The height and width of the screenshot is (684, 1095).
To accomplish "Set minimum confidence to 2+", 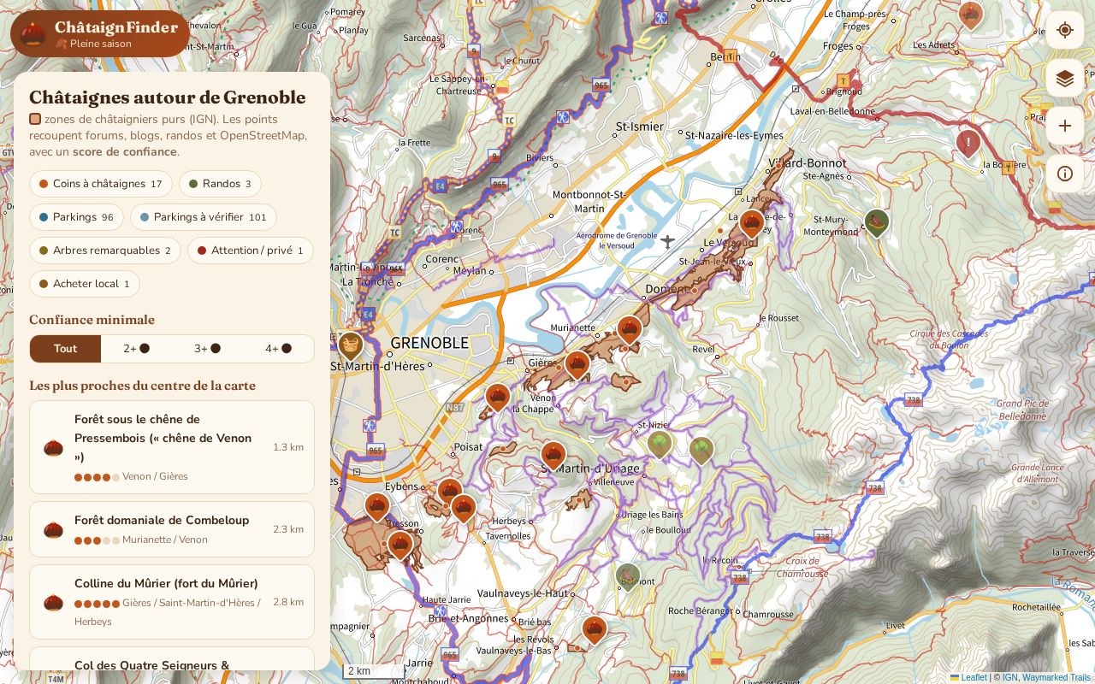I will pyautogui.click(x=136, y=349).
